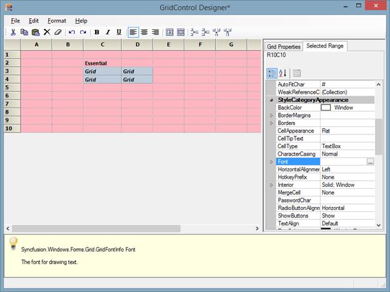Click the lightbulb hint icon
The width and height of the screenshot is (390, 292).
pos(13,243)
